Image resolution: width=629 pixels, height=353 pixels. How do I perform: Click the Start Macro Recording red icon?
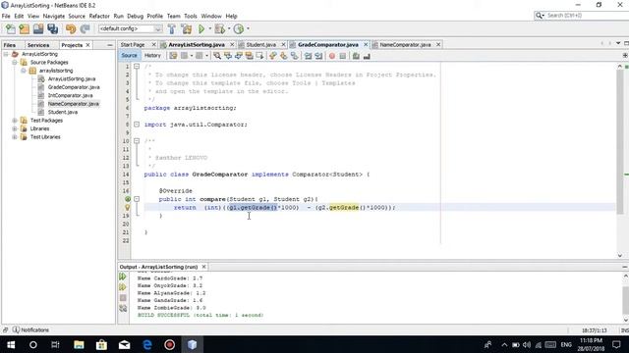coord(332,56)
